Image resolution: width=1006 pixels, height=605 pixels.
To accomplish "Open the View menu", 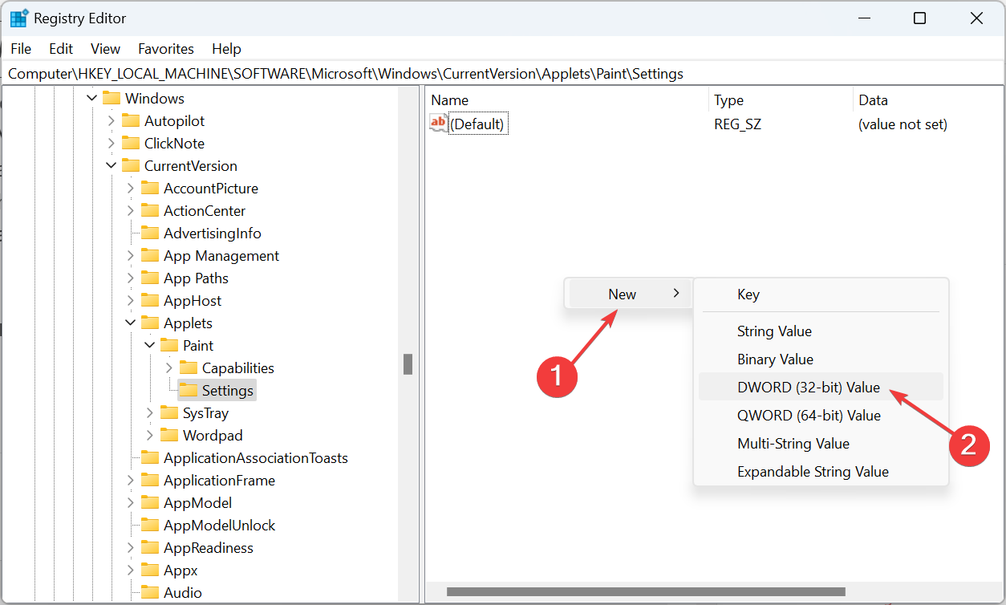I will point(105,49).
